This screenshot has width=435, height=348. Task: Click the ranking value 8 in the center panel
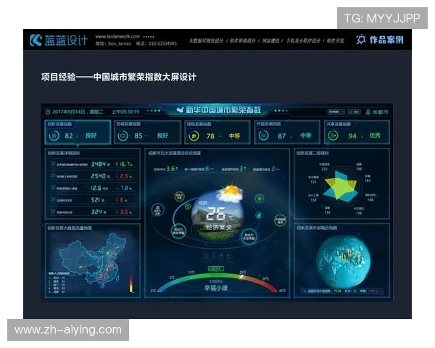[207, 168]
